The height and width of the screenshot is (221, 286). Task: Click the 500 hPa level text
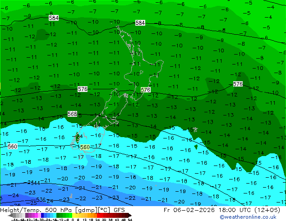[x=59, y=210]
